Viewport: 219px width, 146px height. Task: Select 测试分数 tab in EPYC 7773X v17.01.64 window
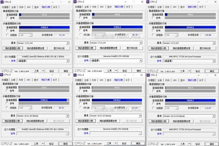click(192, 7)
